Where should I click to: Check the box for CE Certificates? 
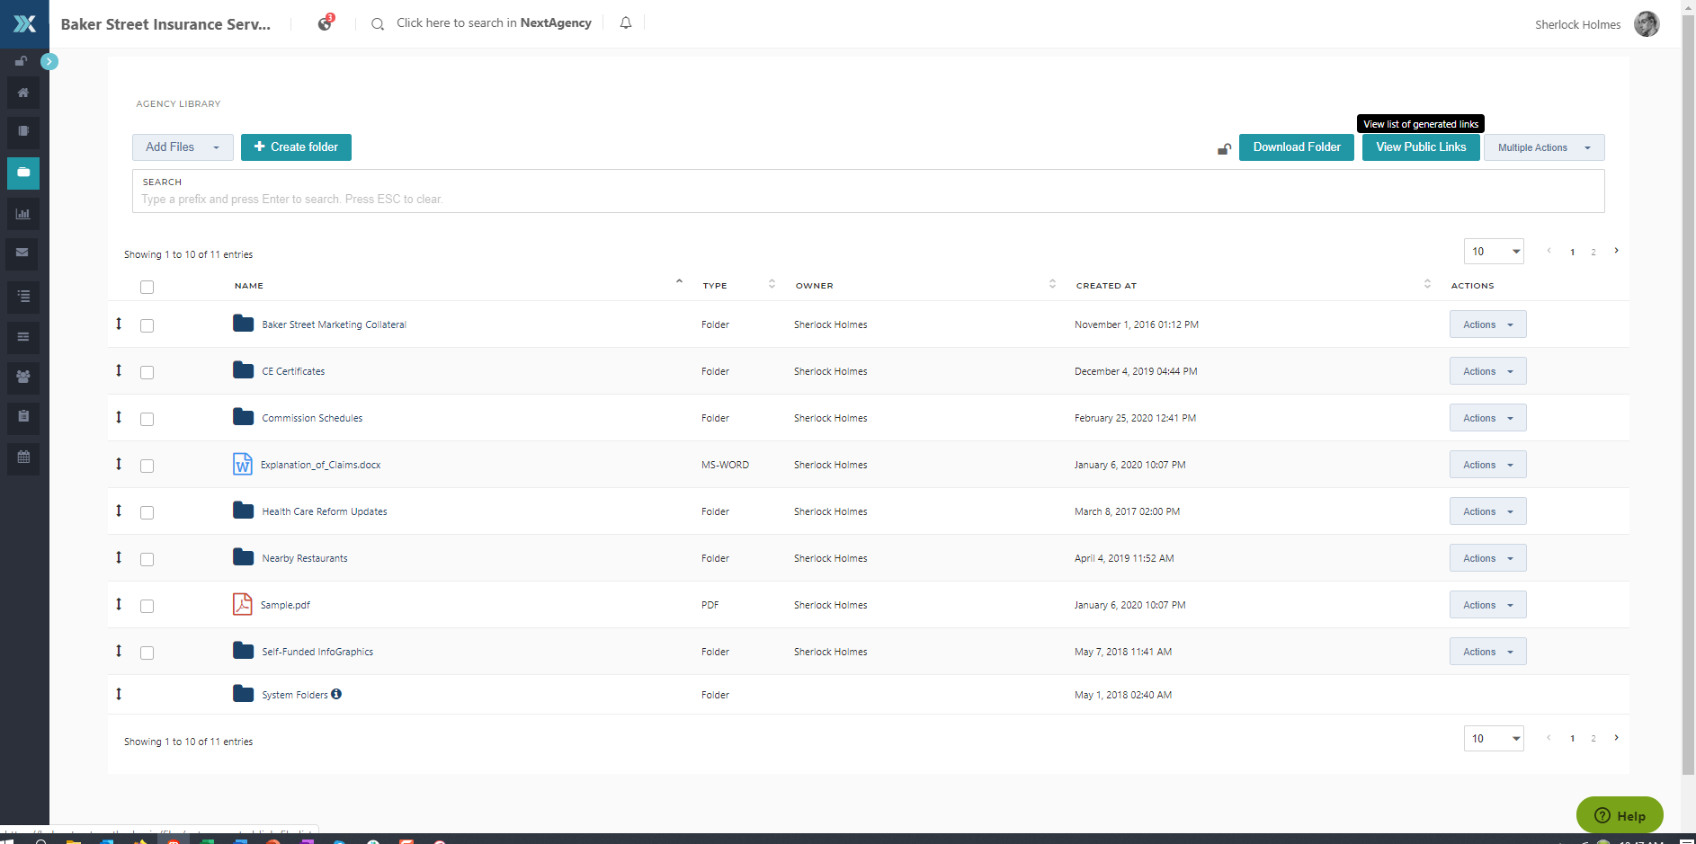pyautogui.click(x=147, y=372)
